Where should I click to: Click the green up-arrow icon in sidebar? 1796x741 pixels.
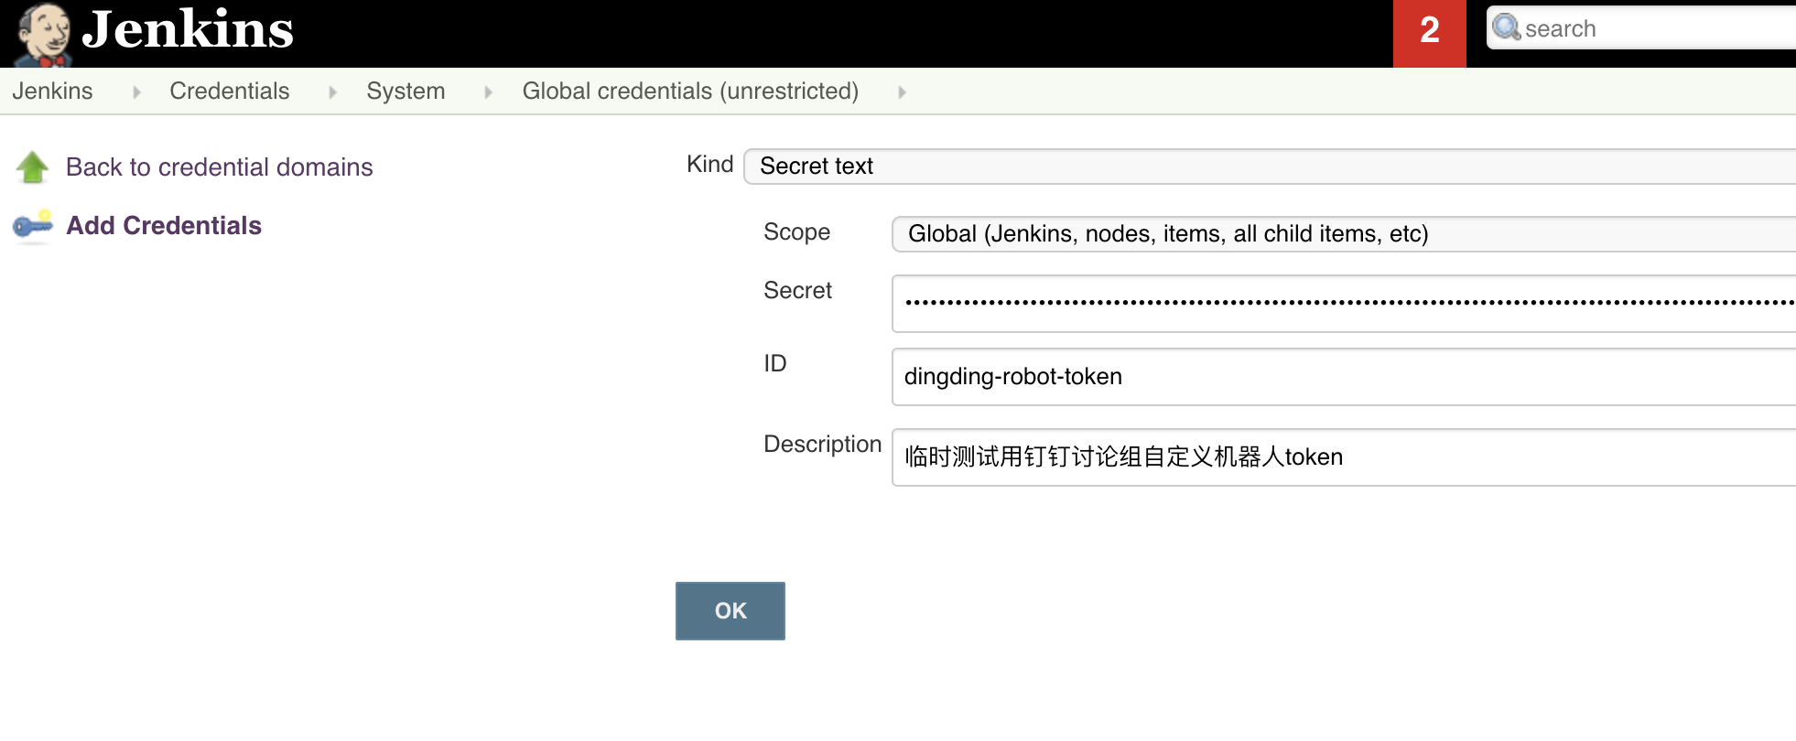point(33,167)
